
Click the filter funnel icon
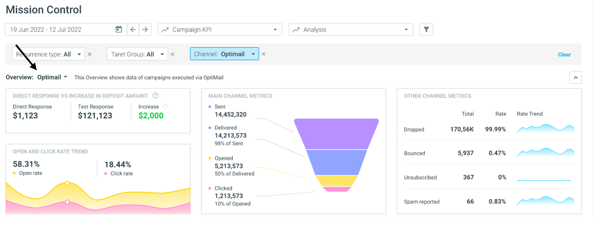tap(426, 30)
